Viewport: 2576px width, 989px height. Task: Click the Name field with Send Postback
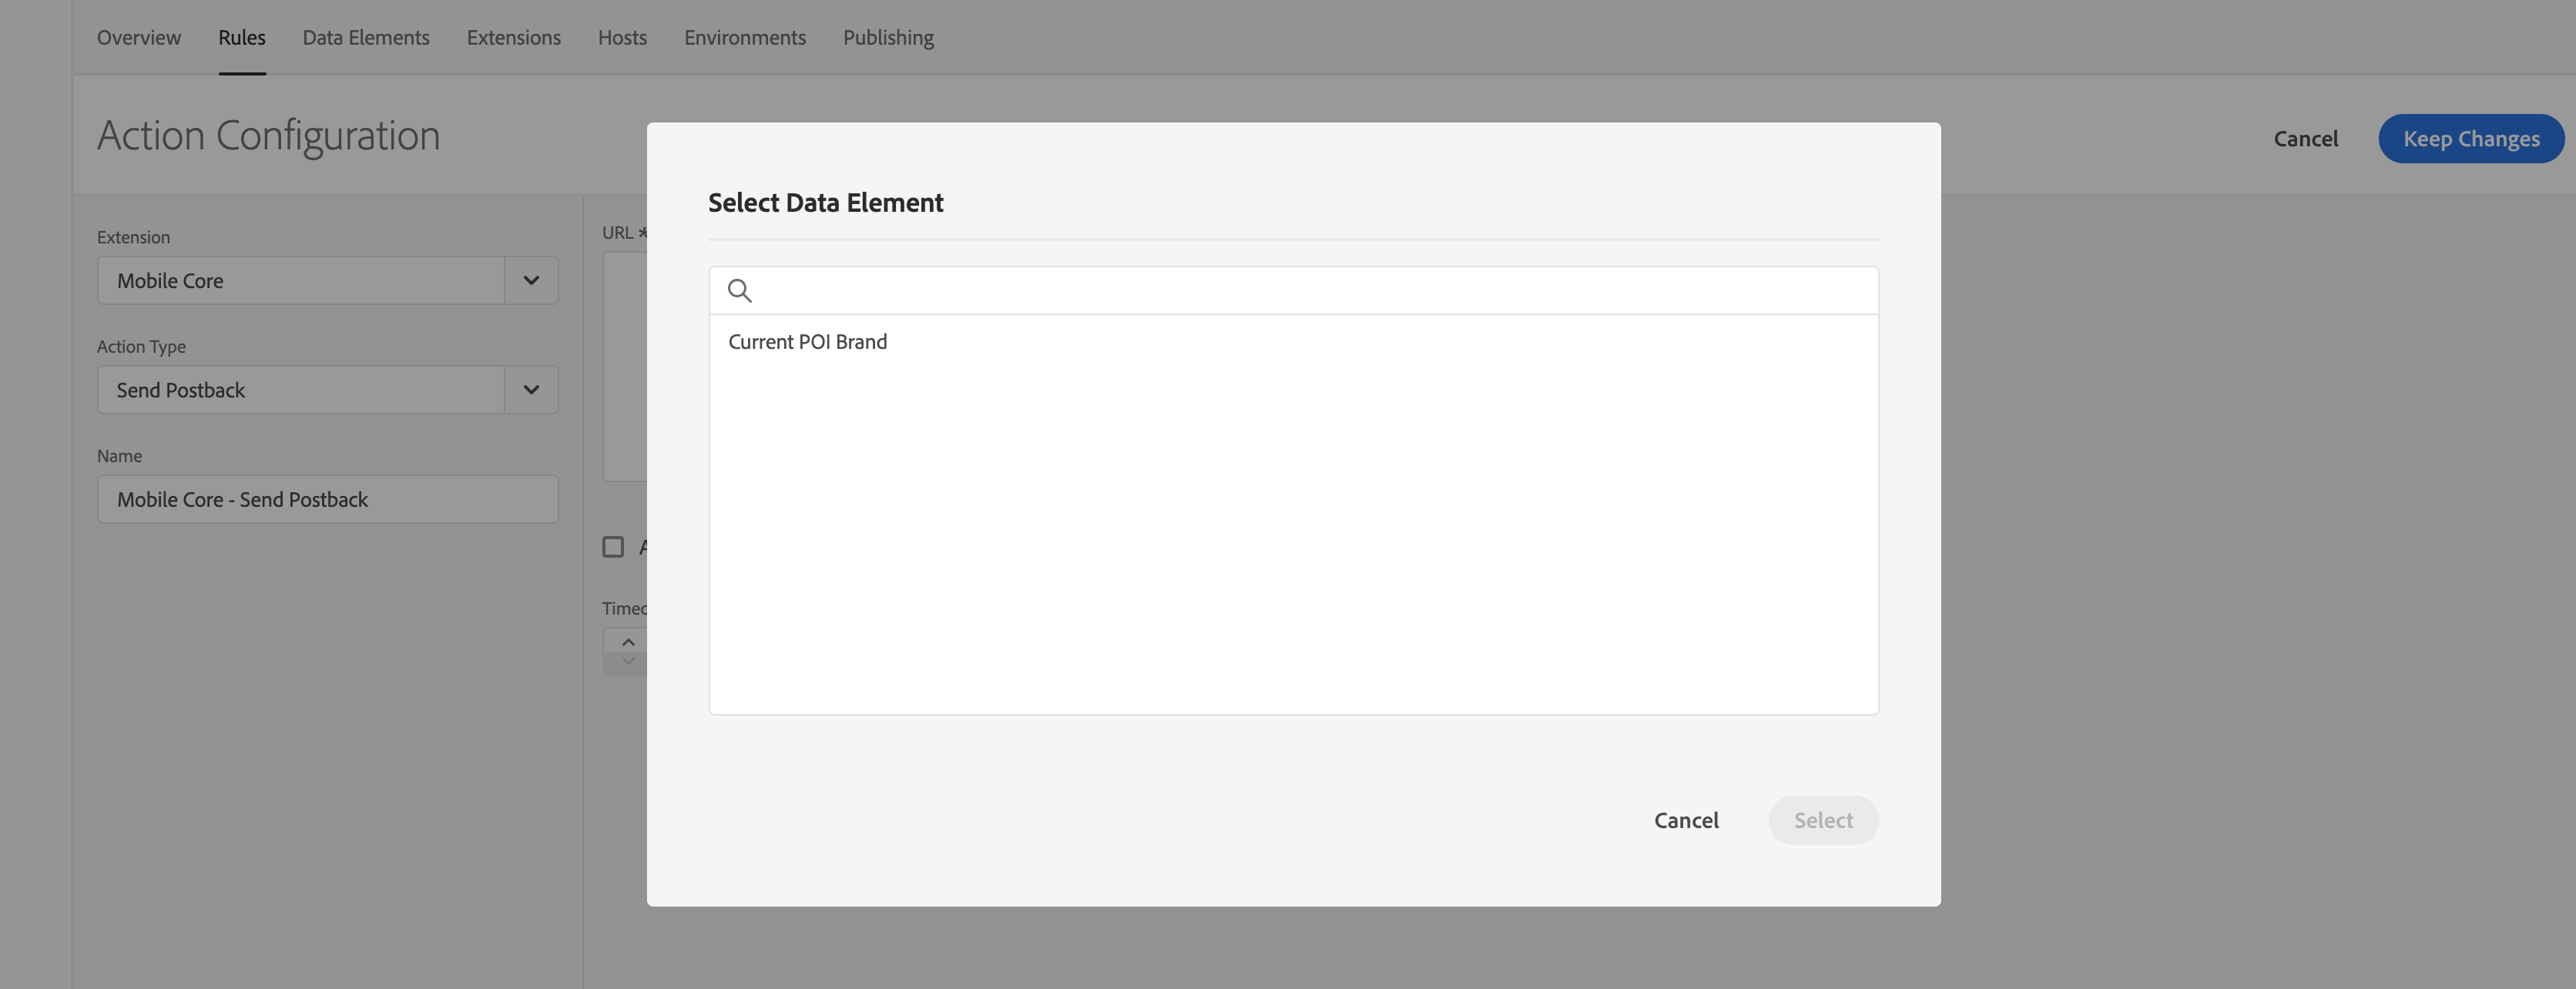click(x=327, y=499)
